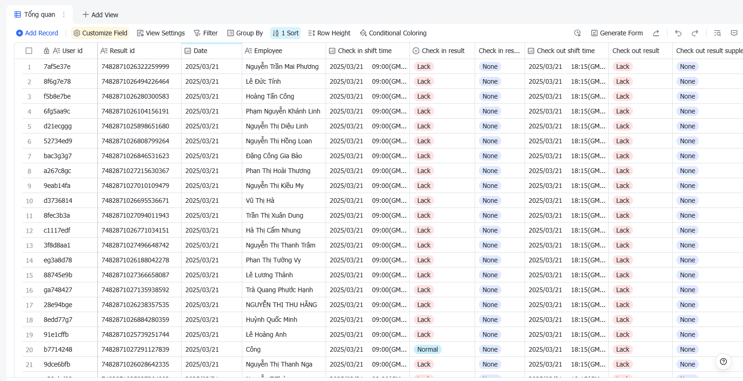Select employee cell Trà Quang Phước Hạnh
This screenshot has height=381, width=743.
pos(284,290)
